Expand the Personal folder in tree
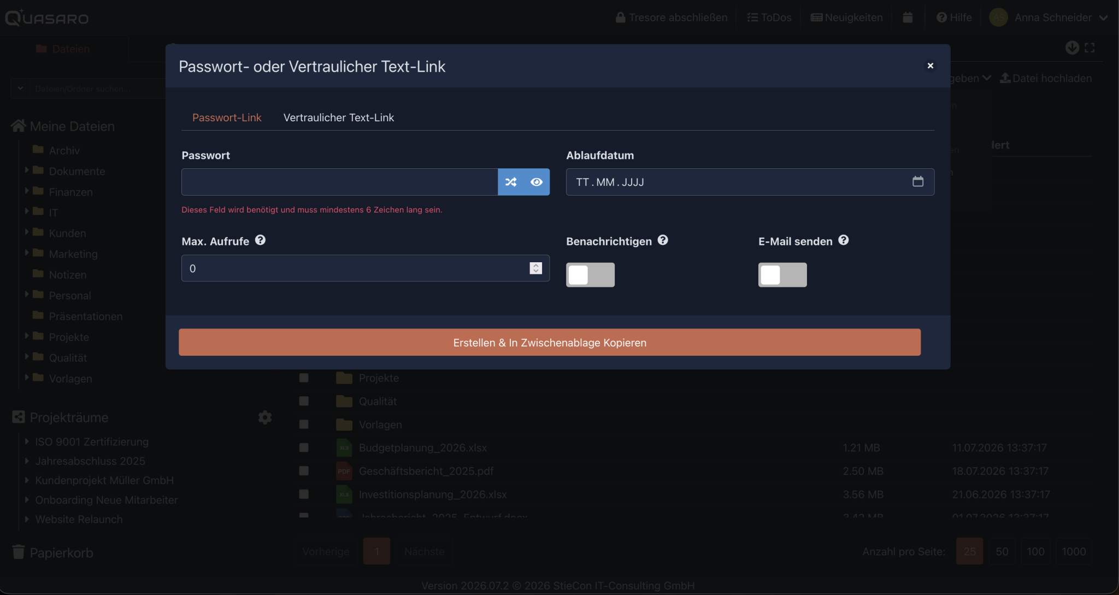 [27, 294]
